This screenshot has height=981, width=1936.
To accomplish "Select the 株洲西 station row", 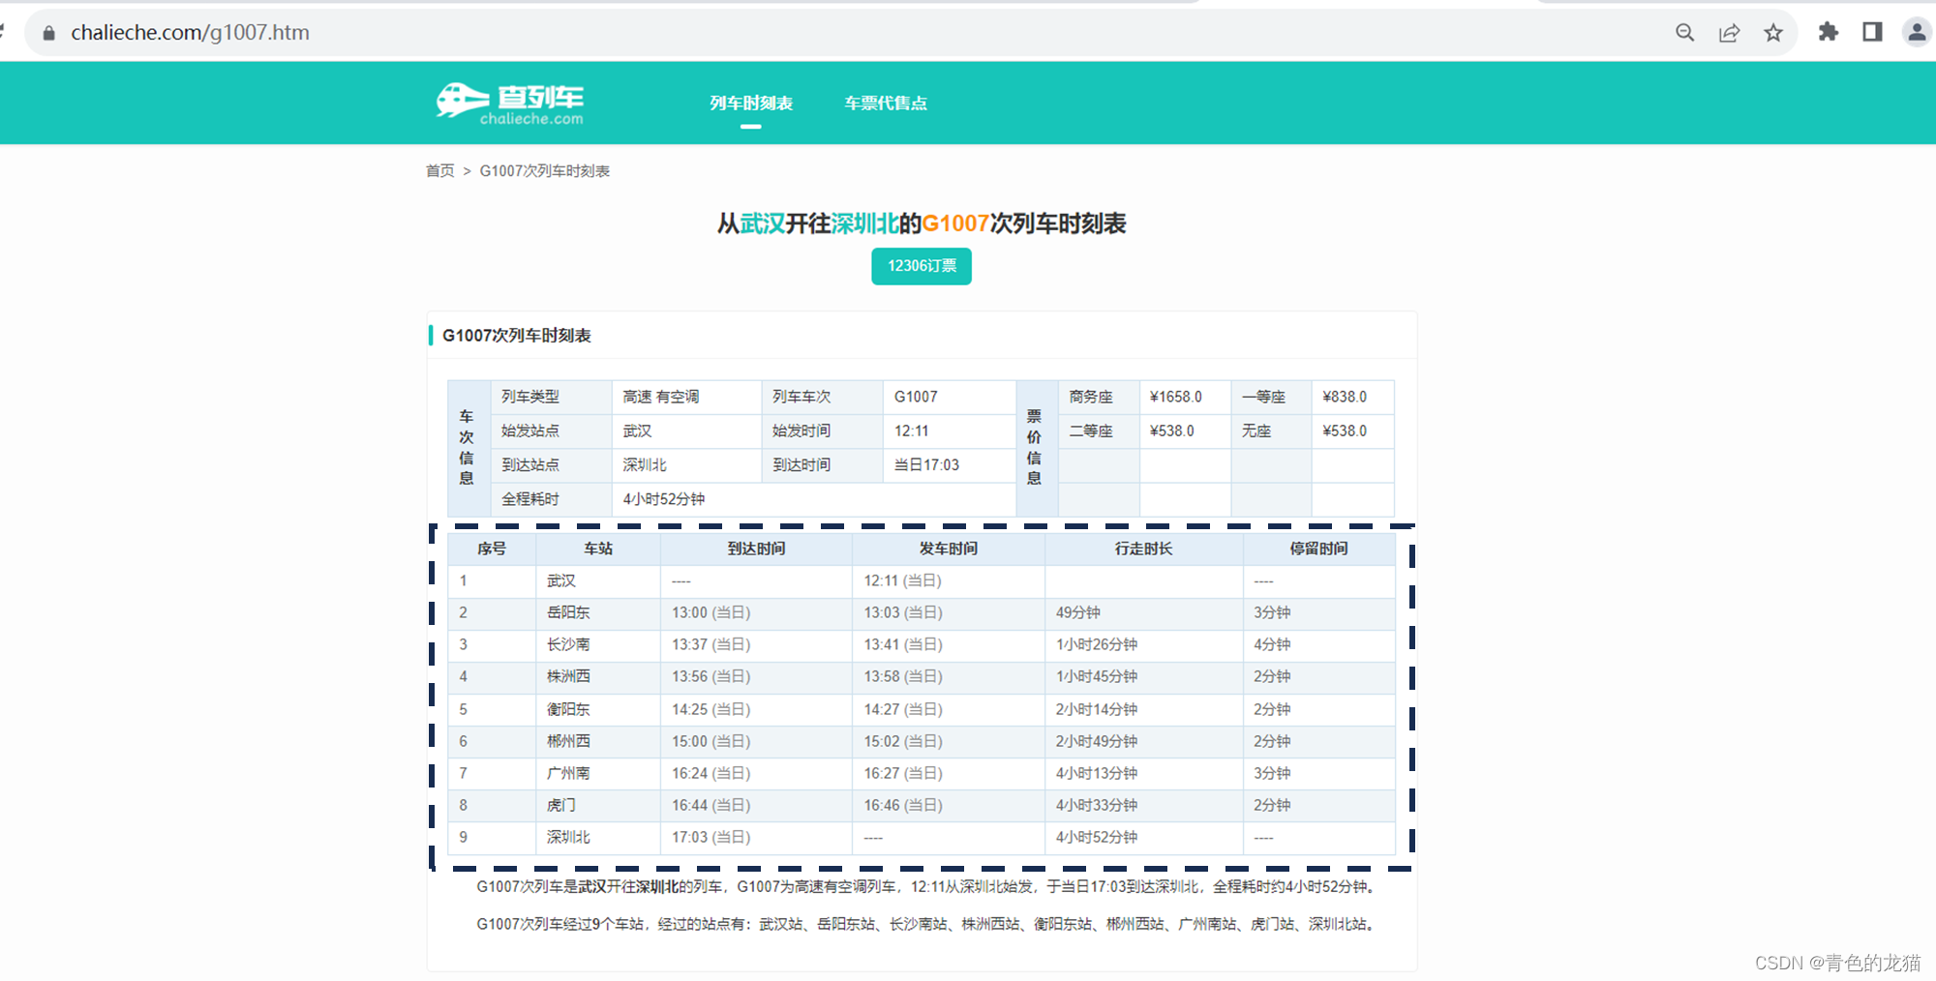I will (x=922, y=676).
